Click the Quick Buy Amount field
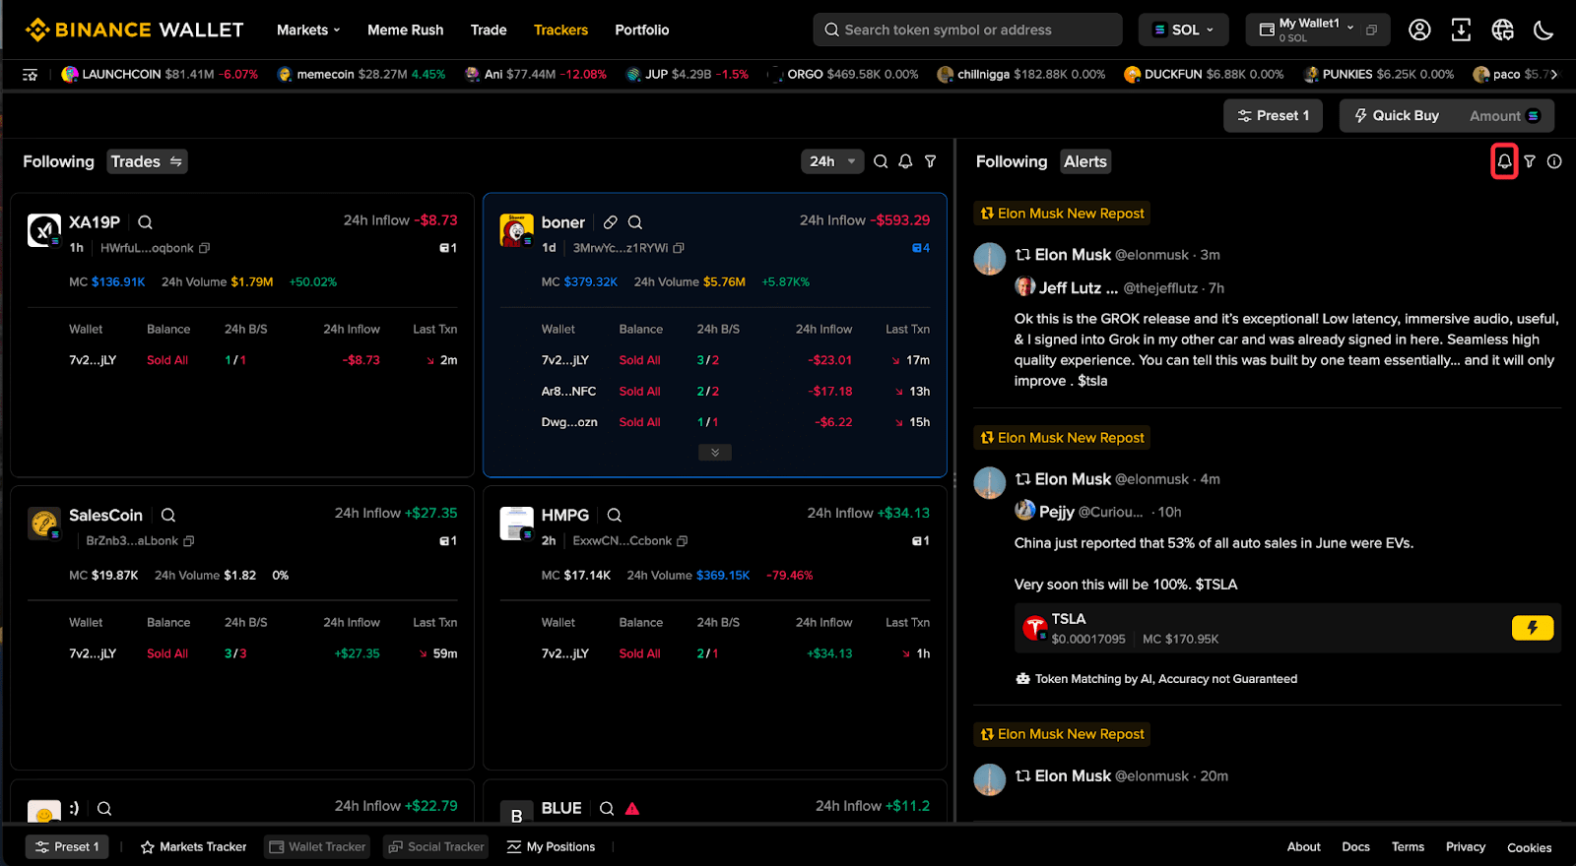Viewport: 1576px width, 866px height. pyautogui.click(x=1504, y=115)
